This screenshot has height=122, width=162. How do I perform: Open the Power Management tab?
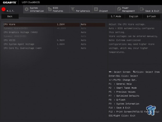127,9
